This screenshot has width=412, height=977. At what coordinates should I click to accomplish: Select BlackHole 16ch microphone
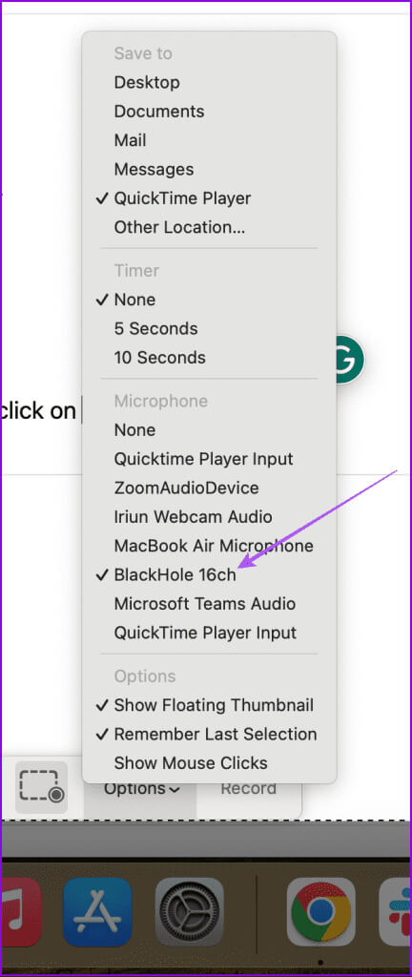[x=209, y=574]
